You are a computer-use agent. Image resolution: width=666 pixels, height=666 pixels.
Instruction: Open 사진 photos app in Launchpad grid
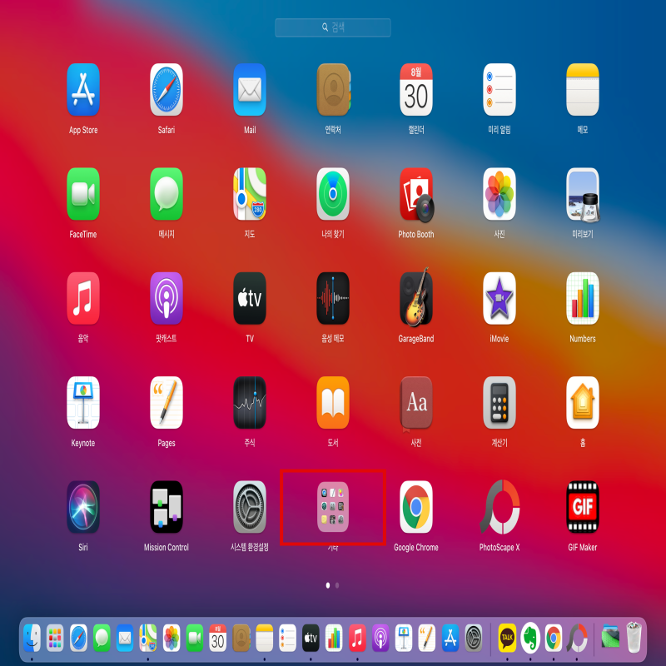[x=499, y=194]
